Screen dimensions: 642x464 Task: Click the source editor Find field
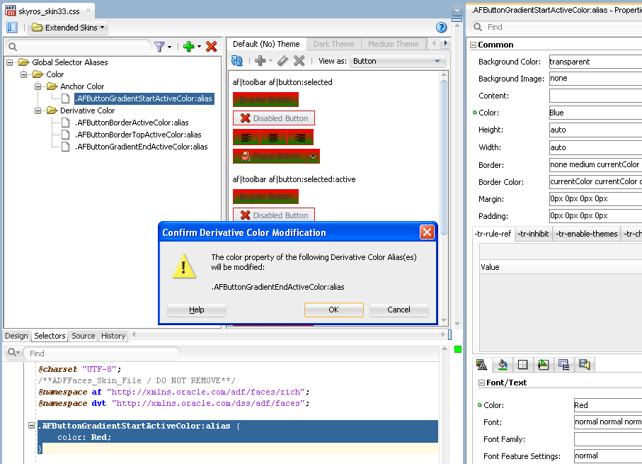102,353
